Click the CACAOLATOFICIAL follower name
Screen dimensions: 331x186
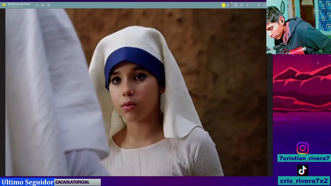(72, 182)
